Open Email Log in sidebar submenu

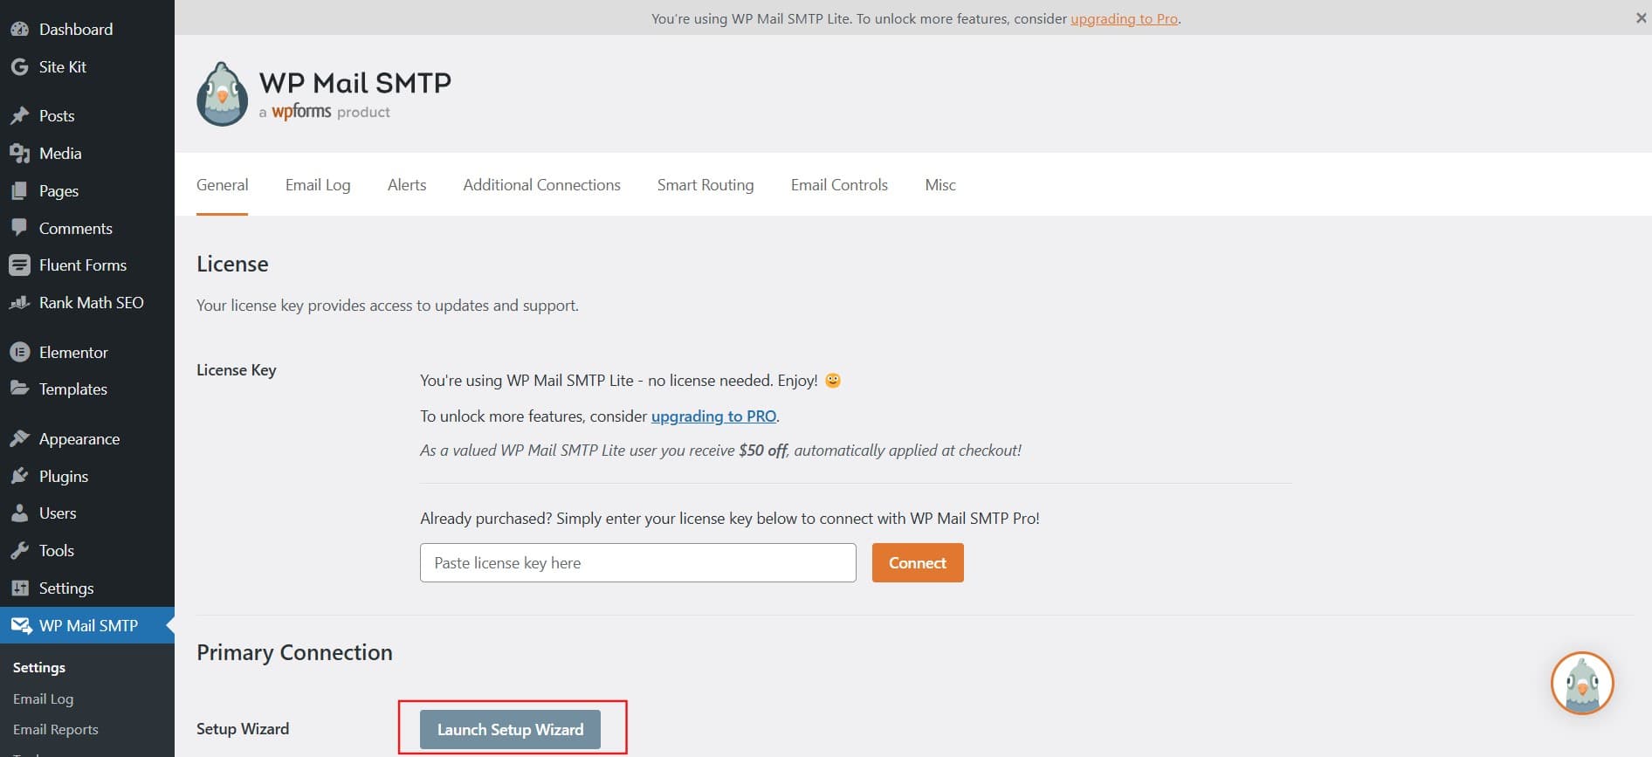[x=43, y=699]
